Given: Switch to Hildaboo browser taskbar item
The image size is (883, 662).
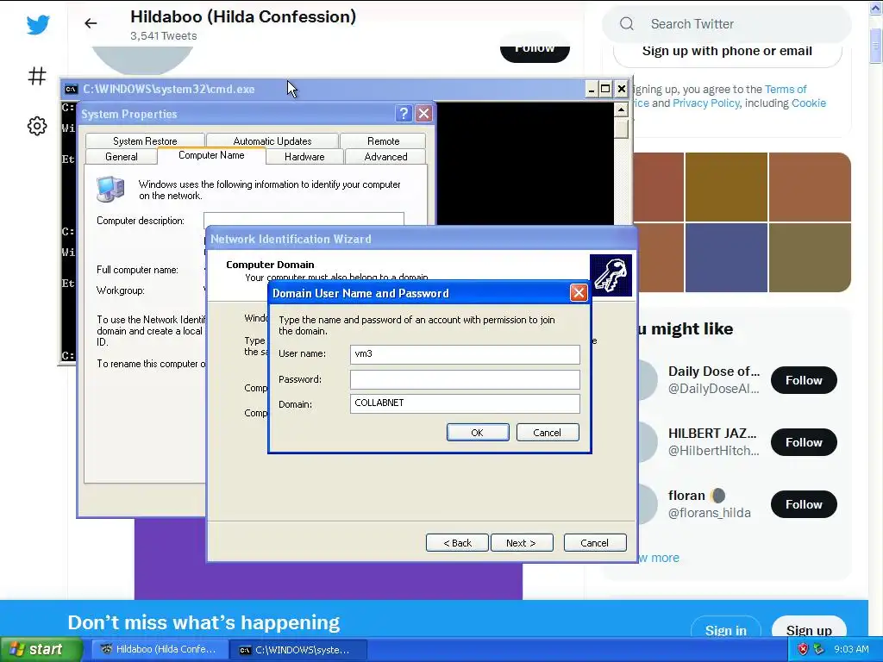Looking at the screenshot, I should click(x=160, y=649).
